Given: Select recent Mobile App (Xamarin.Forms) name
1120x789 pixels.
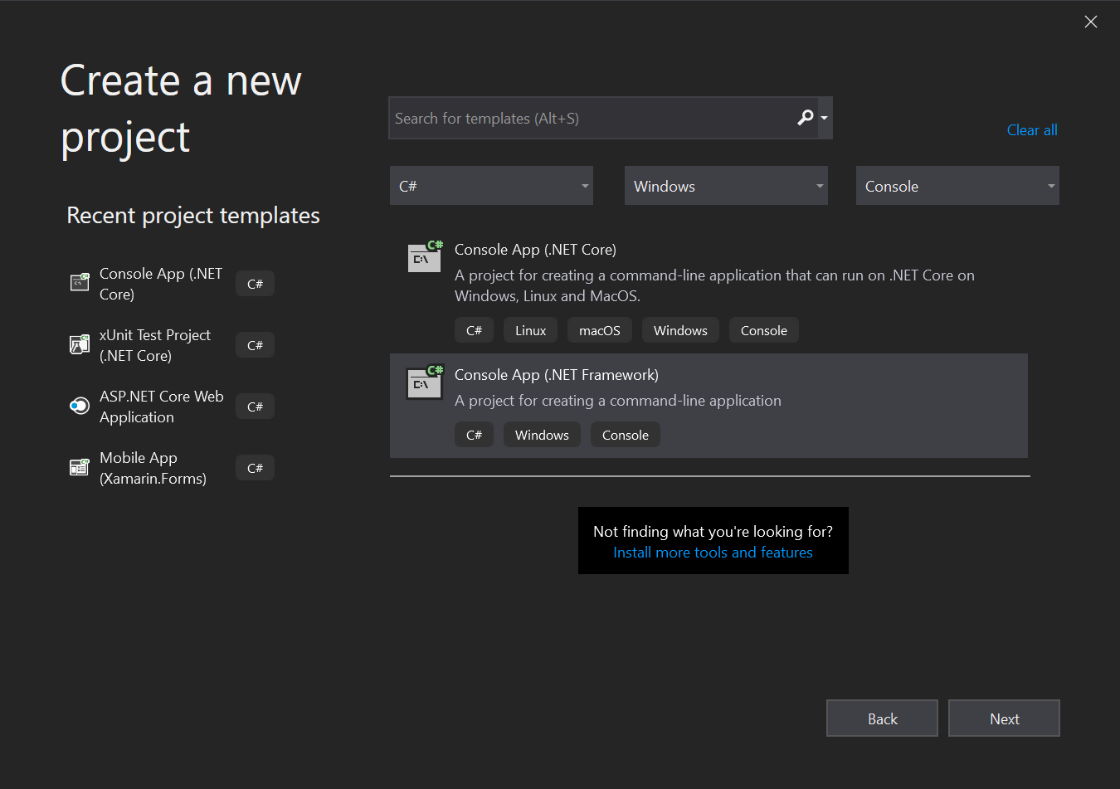Looking at the screenshot, I should [x=153, y=468].
